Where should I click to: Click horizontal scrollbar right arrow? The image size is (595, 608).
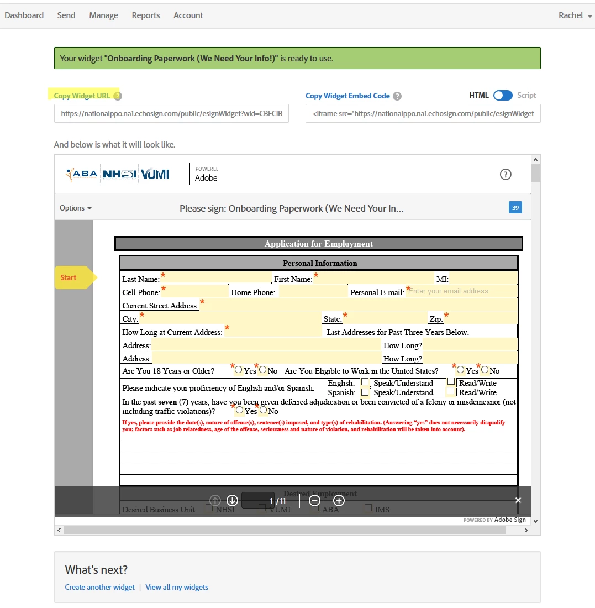526,530
